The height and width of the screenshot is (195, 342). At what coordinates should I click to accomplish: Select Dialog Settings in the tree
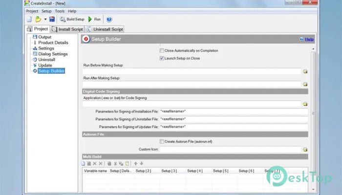click(53, 54)
